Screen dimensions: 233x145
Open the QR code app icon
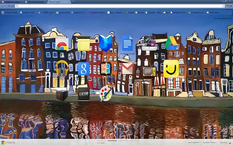(x=106, y=69)
